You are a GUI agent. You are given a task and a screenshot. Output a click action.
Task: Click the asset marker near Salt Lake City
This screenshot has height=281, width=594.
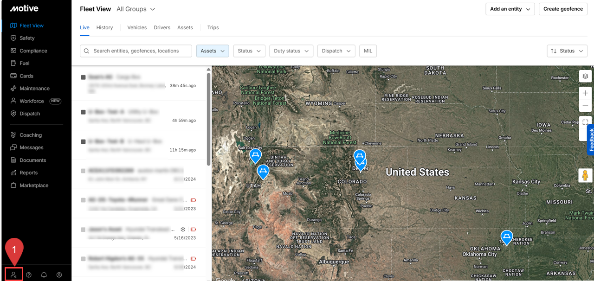pos(255,156)
